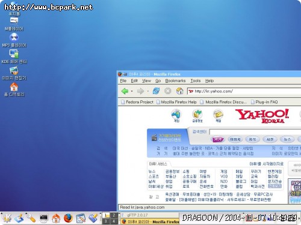Open the VOD link in Yahoo services
This screenshot has height=225, width=301.
point(224,176)
